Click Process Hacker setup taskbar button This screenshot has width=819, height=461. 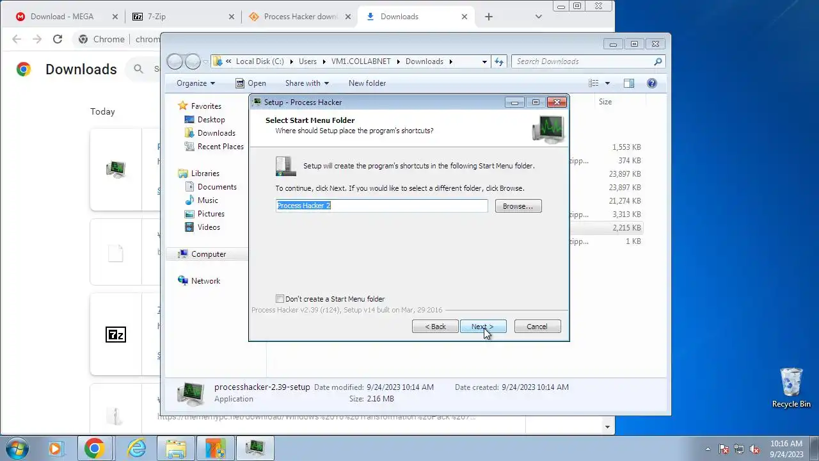[x=255, y=449]
